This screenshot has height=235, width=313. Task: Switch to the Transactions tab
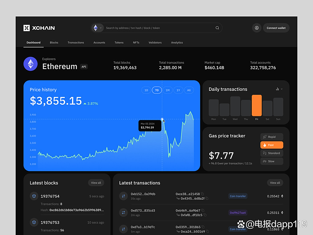pos(76,43)
